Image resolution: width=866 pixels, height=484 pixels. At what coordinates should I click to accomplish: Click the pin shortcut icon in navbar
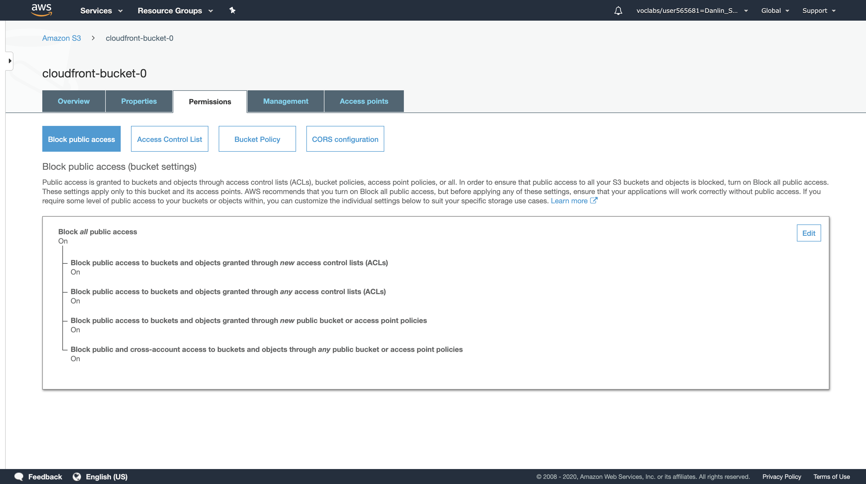232,10
